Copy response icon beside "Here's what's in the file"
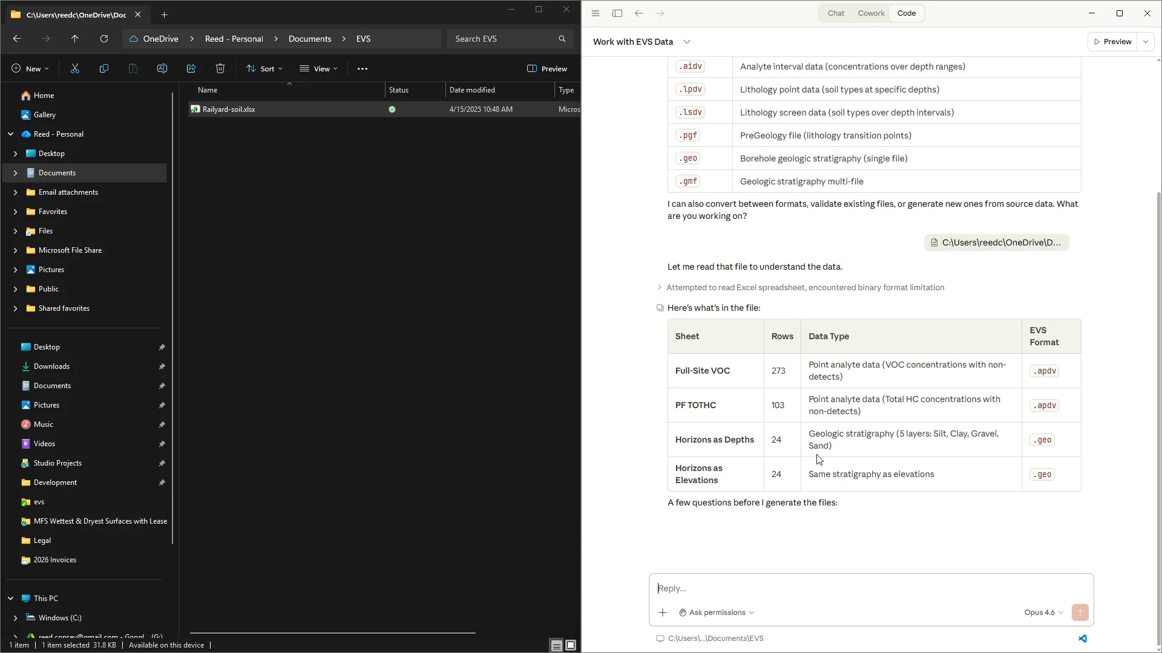Viewport: 1162px width, 653px height. point(660,308)
